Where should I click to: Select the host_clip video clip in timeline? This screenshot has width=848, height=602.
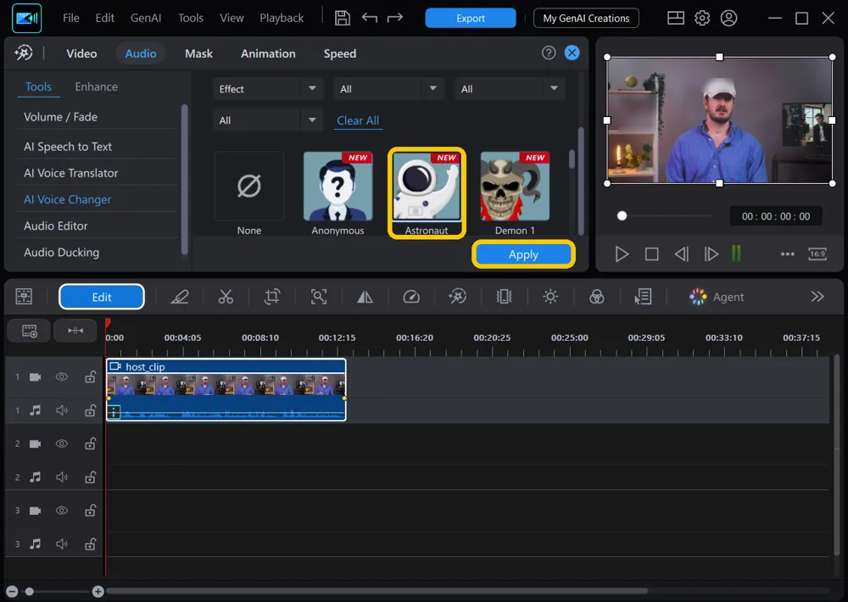click(x=226, y=389)
